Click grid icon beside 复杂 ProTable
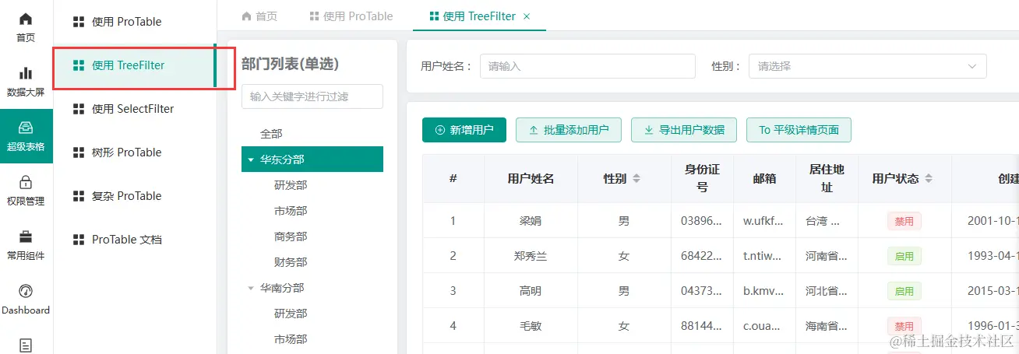Viewport: 1019px width, 354px height. point(78,196)
